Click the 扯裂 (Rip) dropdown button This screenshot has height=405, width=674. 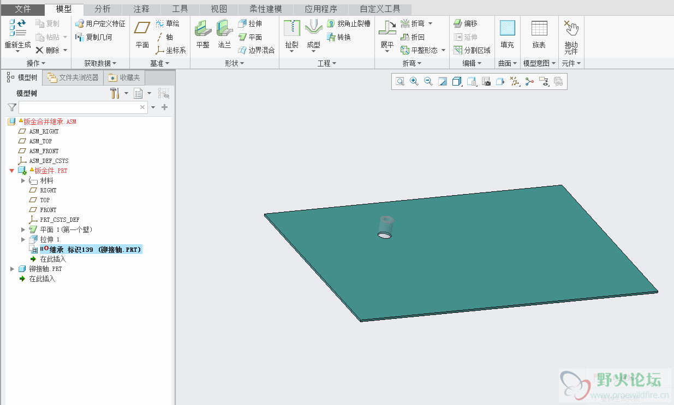pyautogui.click(x=292, y=37)
